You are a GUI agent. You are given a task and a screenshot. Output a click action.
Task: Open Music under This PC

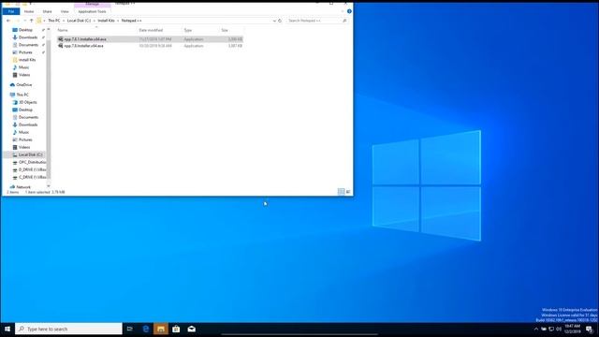click(x=23, y=132)
